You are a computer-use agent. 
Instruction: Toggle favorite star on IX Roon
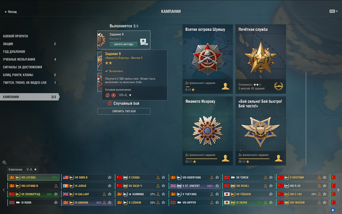pyautogui.click(x=56, y=202)
